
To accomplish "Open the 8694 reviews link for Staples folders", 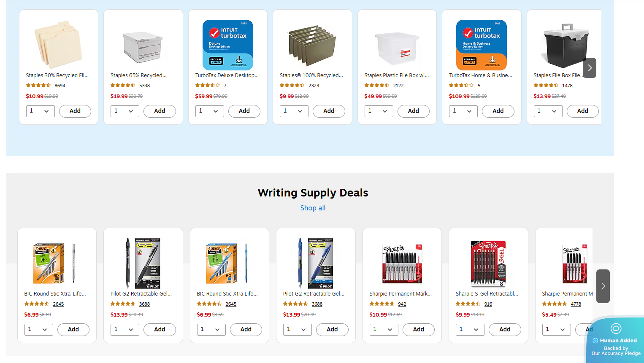I will [60, 86].
